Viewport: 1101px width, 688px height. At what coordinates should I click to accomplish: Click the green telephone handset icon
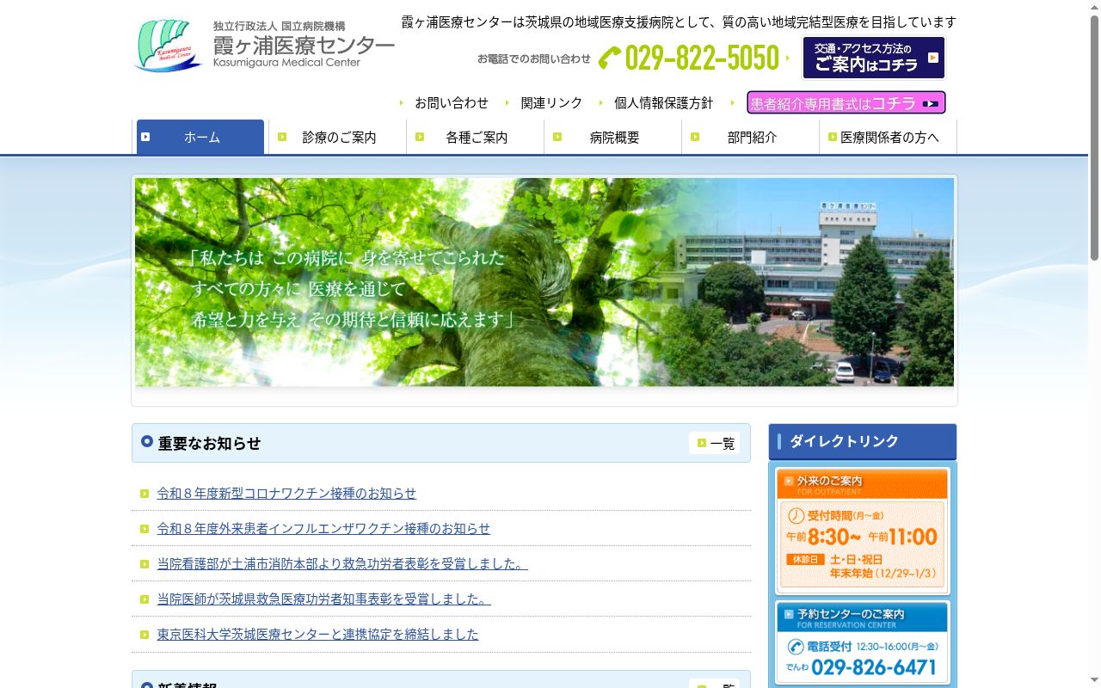click(x=610, y=58)
